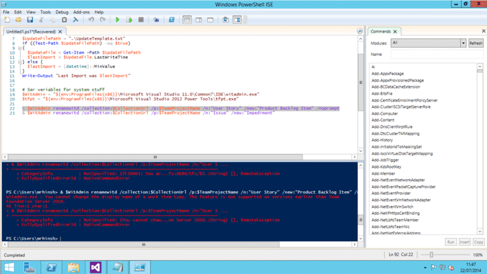Click the Copy button under the command list
Screen dimensions: 487x274
[478, 242]
